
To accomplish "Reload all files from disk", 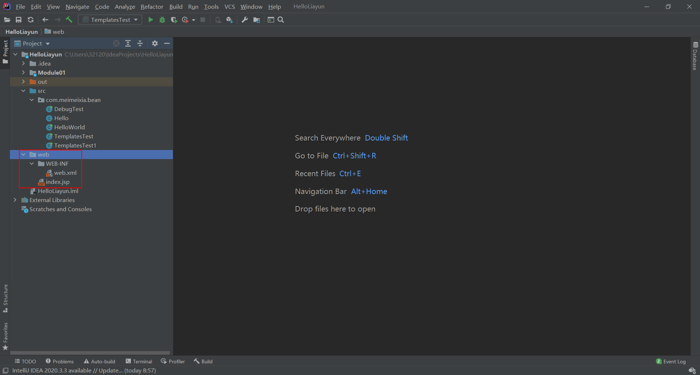I will click(x=31, y=20).
